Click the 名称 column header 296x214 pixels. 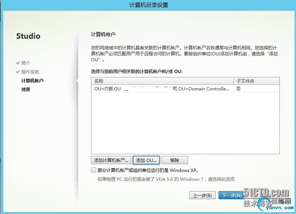click(162, 81)
